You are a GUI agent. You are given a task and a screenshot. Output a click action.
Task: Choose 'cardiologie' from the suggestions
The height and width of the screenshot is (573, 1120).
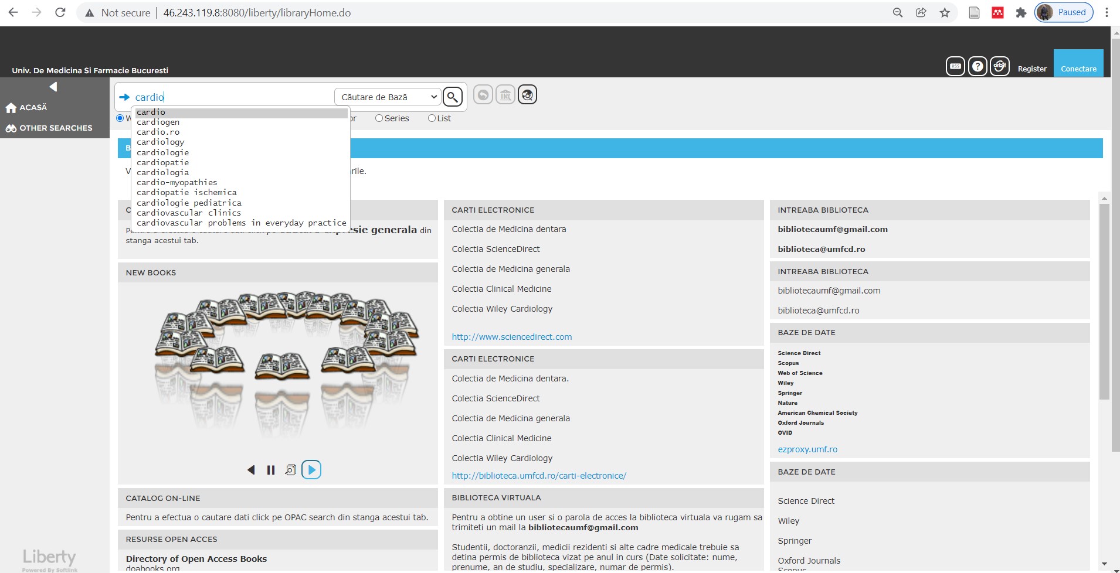[162, 152]
